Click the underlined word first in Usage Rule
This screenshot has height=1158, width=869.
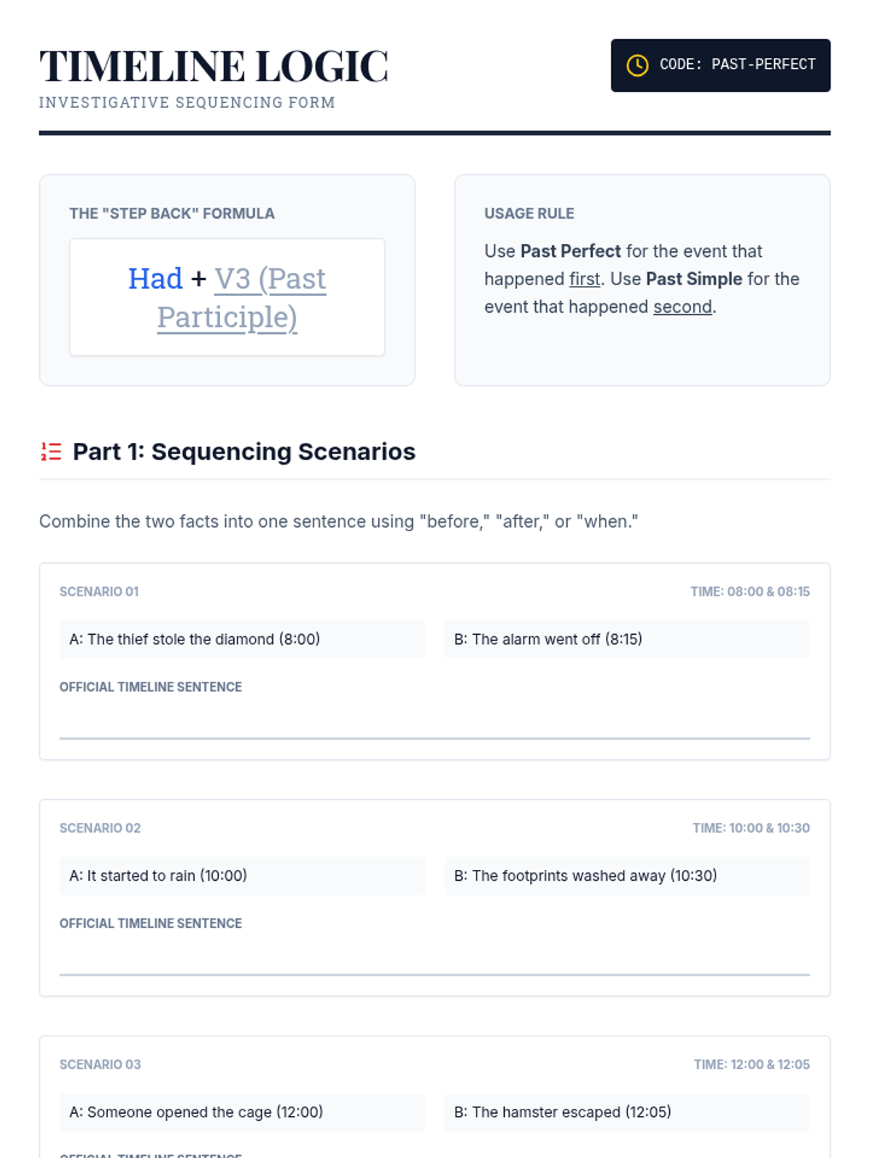pos(584,279)
